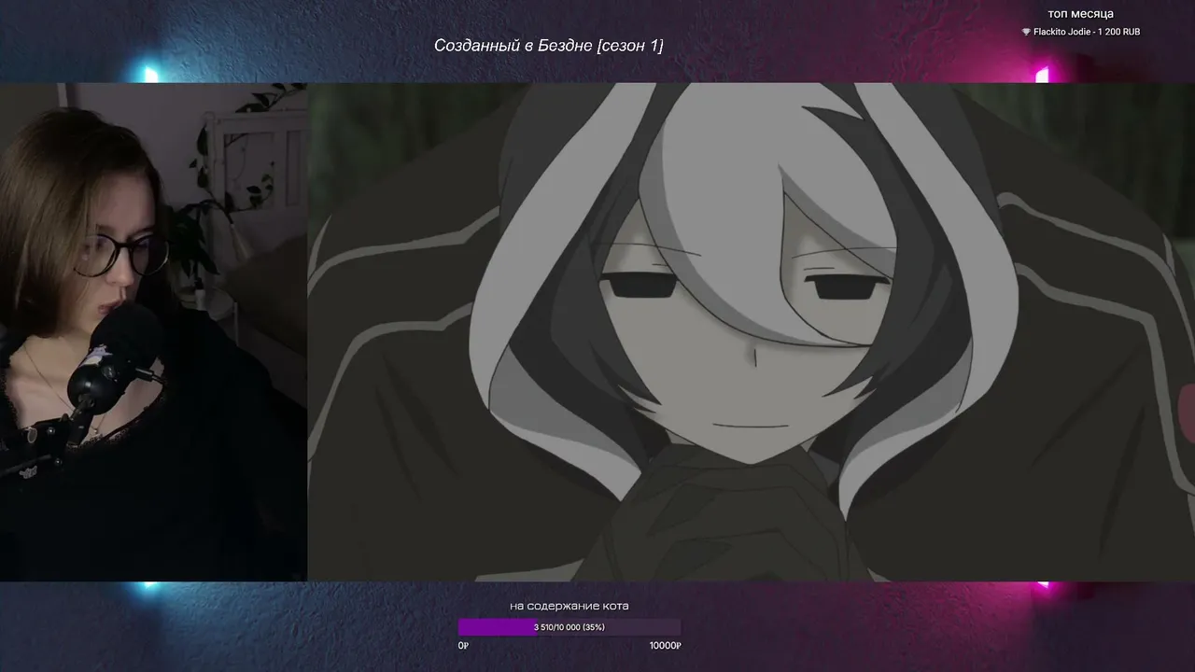This screenshot has width=1195, height=672.
Task: Click the "на содержание кота" goal label
Action: pos(569,606)
